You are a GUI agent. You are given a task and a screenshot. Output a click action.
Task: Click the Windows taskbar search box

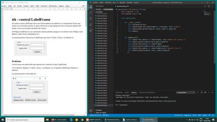pos(25,120)
